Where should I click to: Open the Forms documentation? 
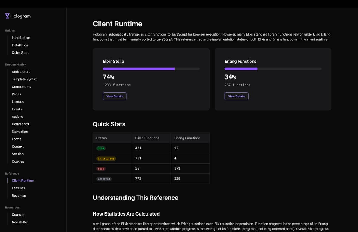pyautogui.click(x=17, y=139)
